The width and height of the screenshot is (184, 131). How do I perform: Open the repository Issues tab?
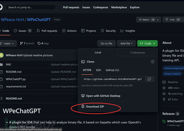[x=23, y=31]
